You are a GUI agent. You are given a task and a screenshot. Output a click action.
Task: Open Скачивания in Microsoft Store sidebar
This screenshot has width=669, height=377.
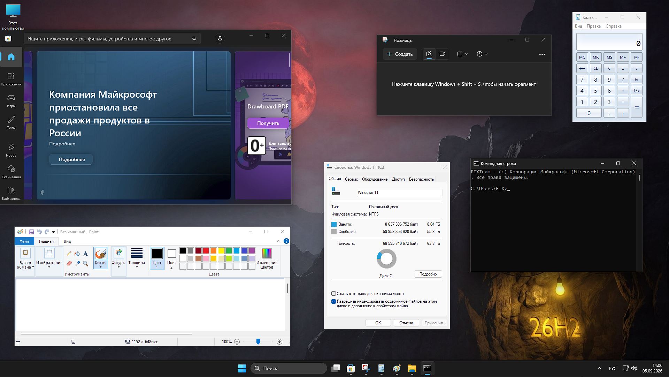11,172
